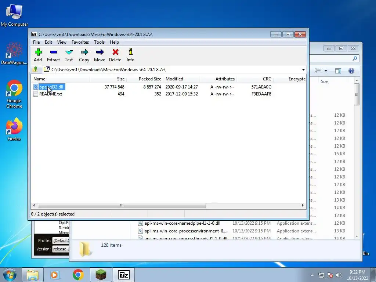Click the 7-Zip taskbar button
Viewport: 376px width, 282px height.
coord(124,275)
